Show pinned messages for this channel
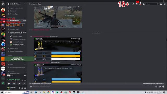Viewport: 167px width, 94px height. (140, 4)
